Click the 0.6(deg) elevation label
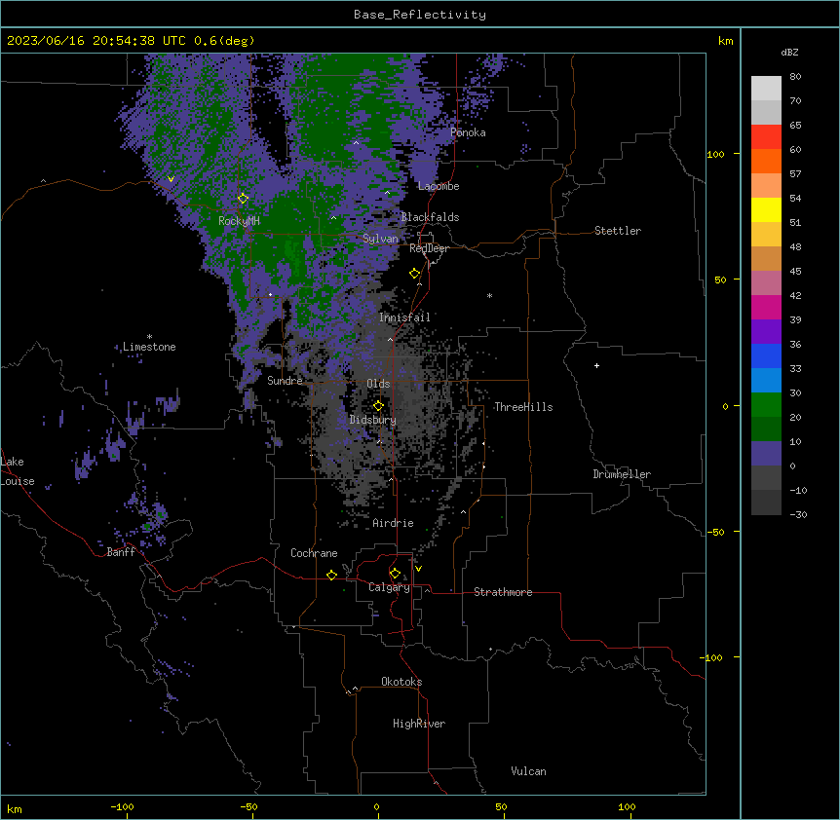The height and width of the screenshot is (820, 840). click(x=224, y=41)
